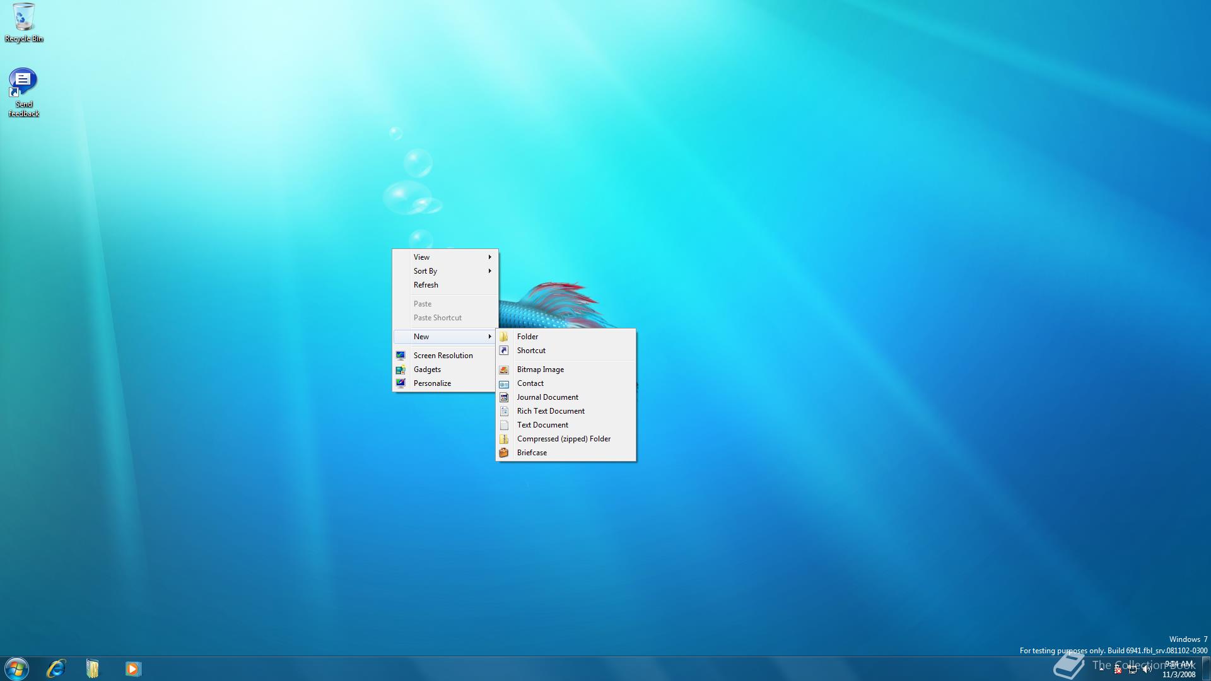Click the Action Center flag icon
Viewport: 1211px width, 681px height.
click(x=1117, y=670)
